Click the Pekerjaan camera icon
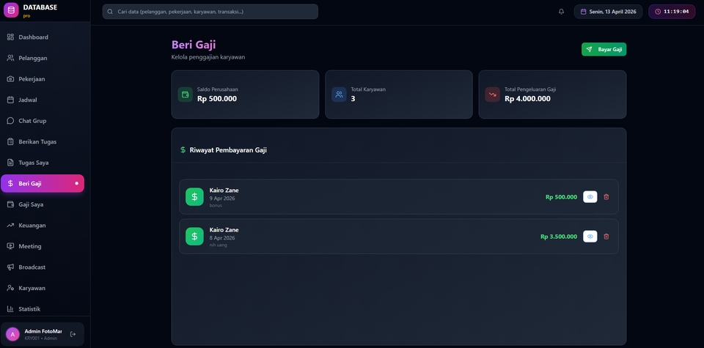The width and height of the screenshot is (704, 348). pos(10,79)
